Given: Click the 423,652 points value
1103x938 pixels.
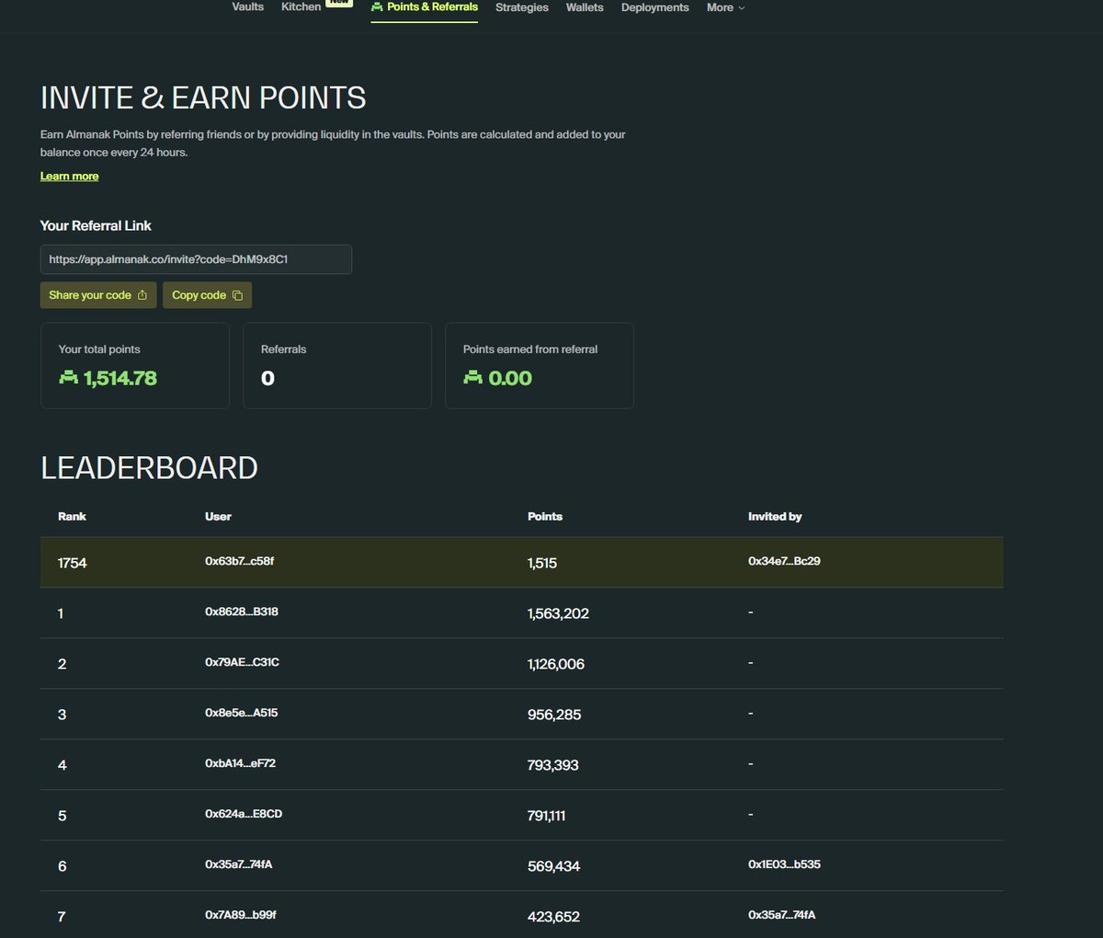Looking at the screenshot, I should click(x=553, y=917).
